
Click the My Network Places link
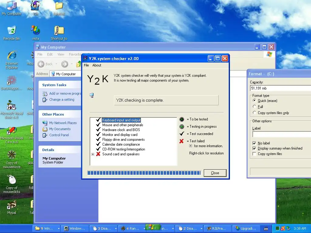(63, 123)
